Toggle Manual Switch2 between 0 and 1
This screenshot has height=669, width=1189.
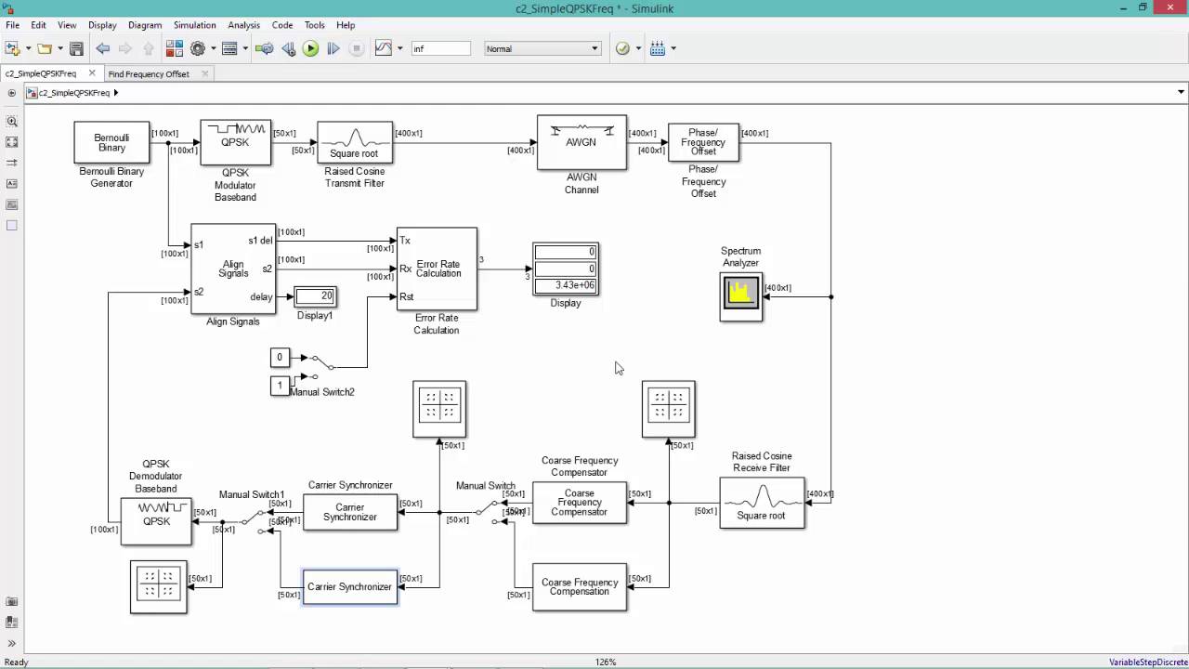pyautogui.click(x=321, y=367)
